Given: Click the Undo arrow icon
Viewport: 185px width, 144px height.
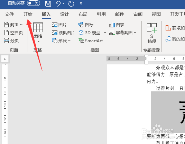Looking at the screenshot, I should pyautogui.click(x=58, y=3).
